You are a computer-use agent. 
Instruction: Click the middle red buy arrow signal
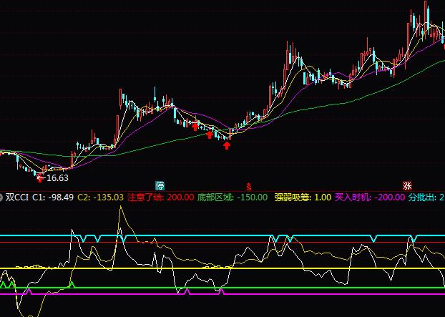point(210,135)
